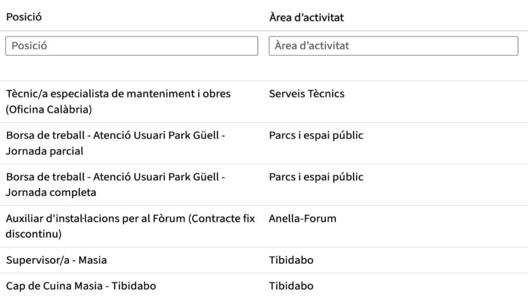The image size is (528, 297).
Task: Select the Anella-Forum area cell
Action: (302, 219)
